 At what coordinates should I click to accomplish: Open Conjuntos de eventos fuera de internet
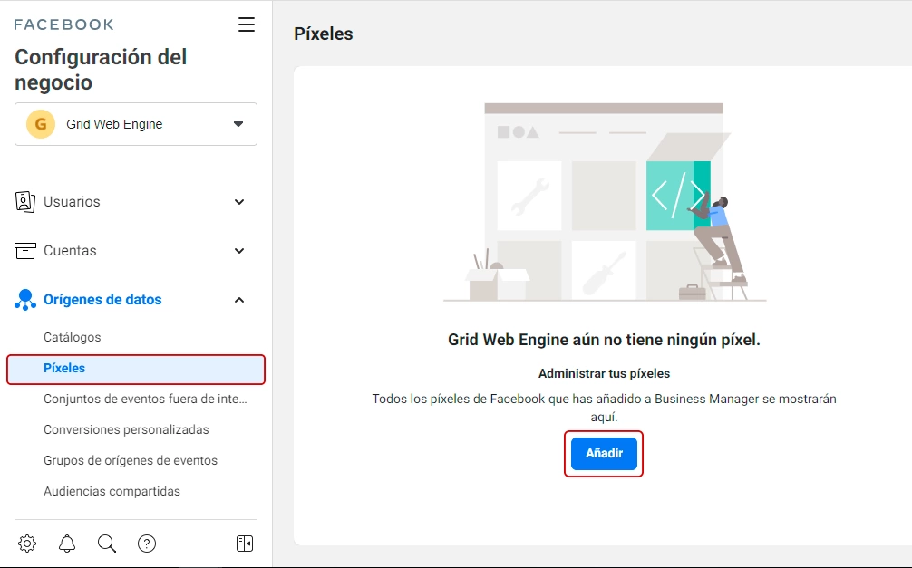pos(145,399)
